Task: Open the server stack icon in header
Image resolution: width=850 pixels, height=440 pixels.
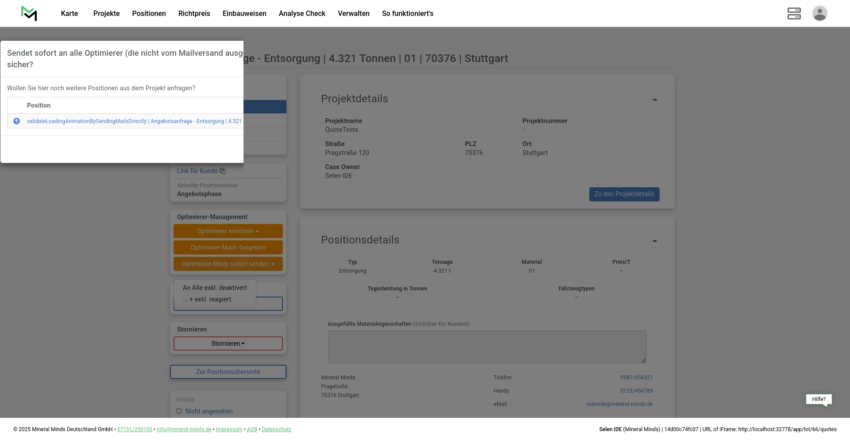Action: 794,14
